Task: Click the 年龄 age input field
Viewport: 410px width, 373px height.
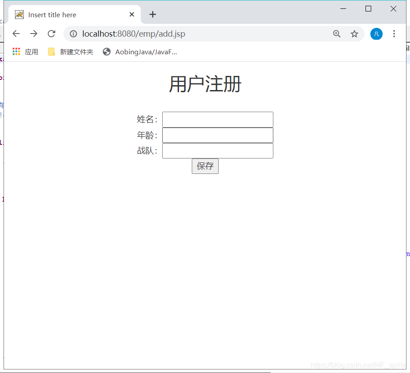Action: click(217, 135)
